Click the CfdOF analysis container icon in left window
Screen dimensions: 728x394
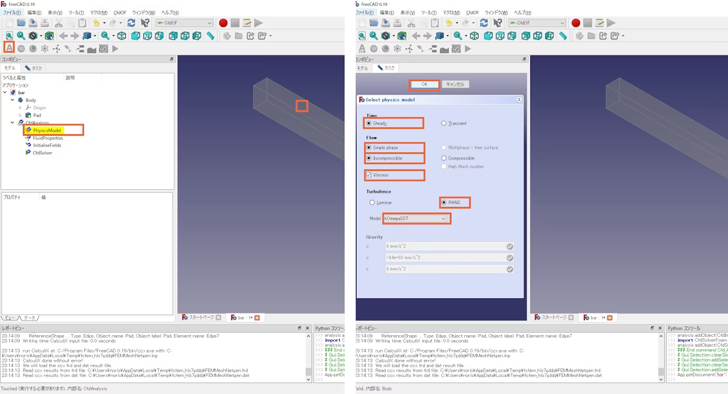click(9, 48)
